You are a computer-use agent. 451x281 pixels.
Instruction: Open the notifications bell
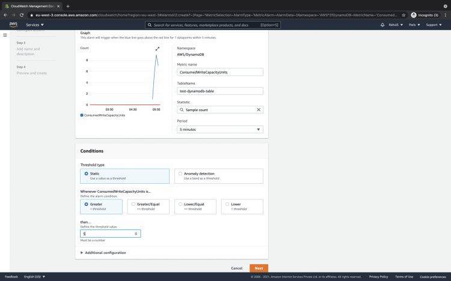pyautogui.click(x=383, y=25)
